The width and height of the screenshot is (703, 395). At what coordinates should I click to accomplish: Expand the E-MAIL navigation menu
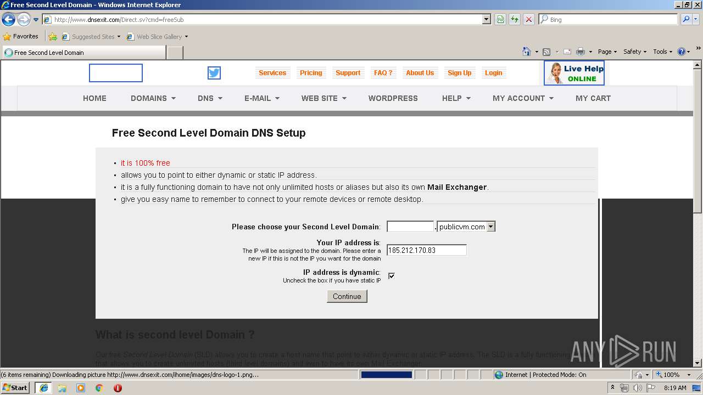(262, 98)
